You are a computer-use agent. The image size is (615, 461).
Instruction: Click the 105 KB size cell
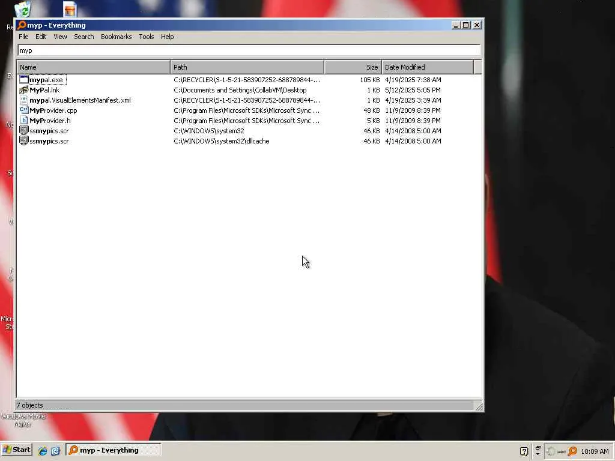point(370,80)
